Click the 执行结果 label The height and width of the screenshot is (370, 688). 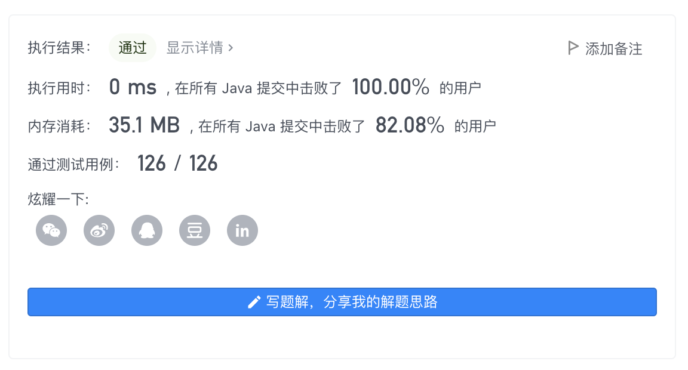59,48
